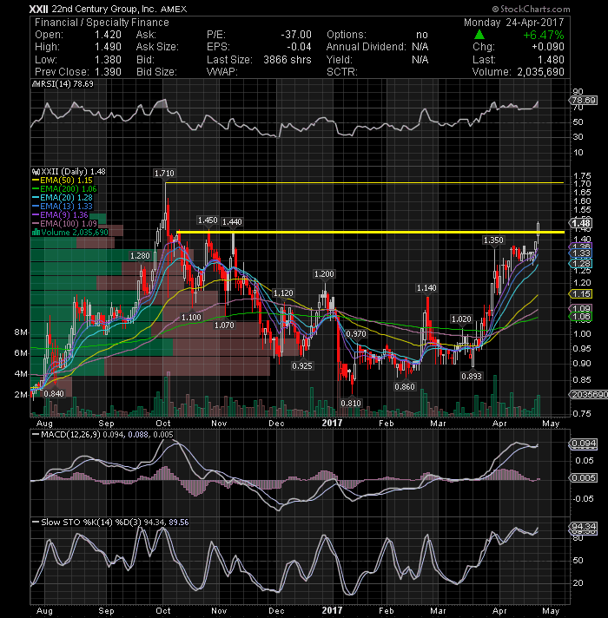608x618 pixels.
Task: Click the 'Financial / Specialty Finance' sector label
Action: [x=102, y=23]
